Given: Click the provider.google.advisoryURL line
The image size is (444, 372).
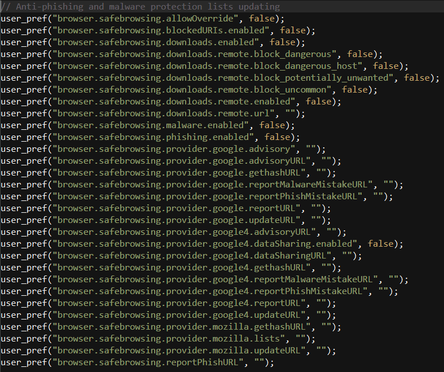Looking at the screenshot, I should (171, 161).
